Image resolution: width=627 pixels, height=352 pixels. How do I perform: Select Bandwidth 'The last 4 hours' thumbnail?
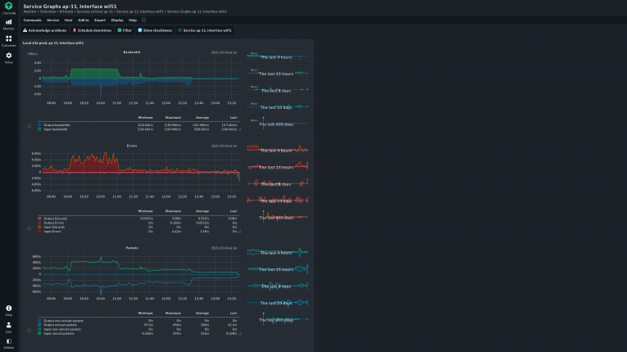(279, 58)
